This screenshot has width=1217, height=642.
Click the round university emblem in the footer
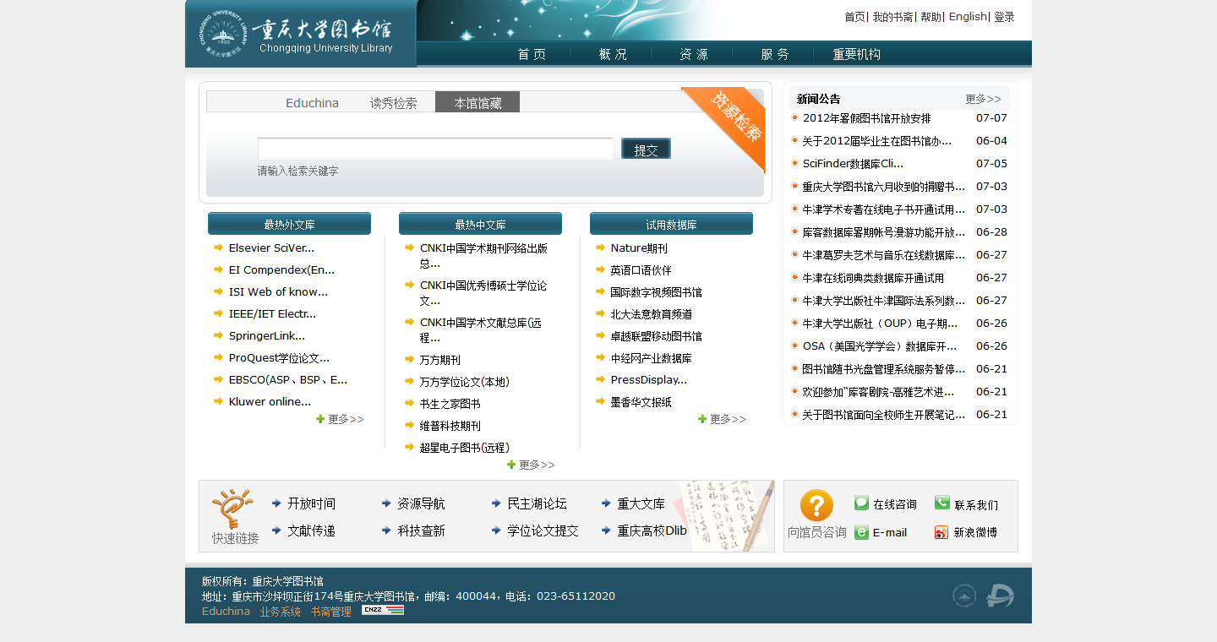964,596
